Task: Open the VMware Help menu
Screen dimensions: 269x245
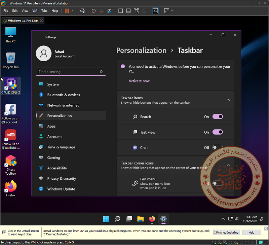Action: click(55, 11)
